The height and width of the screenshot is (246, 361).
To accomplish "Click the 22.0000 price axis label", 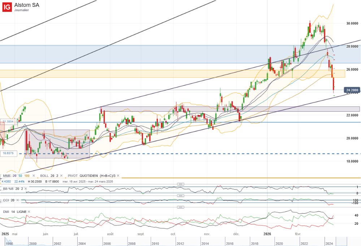I will [x=352, y=115].
